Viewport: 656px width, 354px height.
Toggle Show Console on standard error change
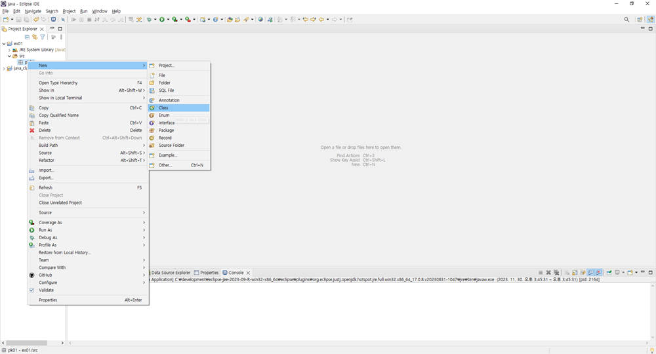[x=599, y=273]
